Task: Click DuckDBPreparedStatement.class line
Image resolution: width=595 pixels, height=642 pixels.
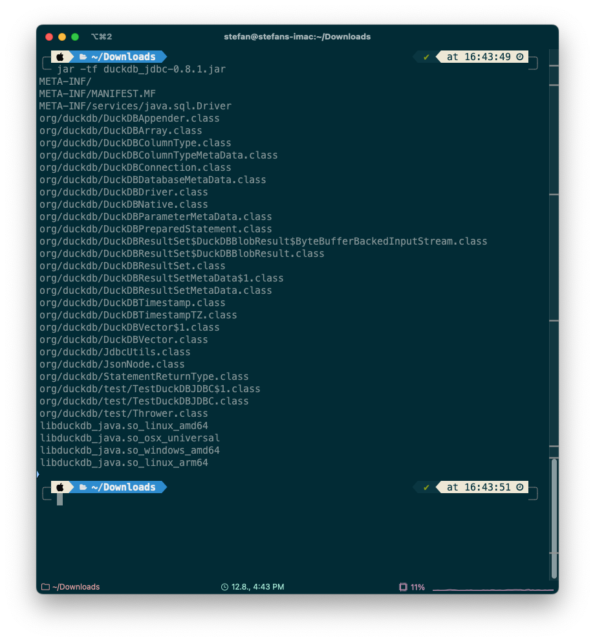Action: [155, 229]
